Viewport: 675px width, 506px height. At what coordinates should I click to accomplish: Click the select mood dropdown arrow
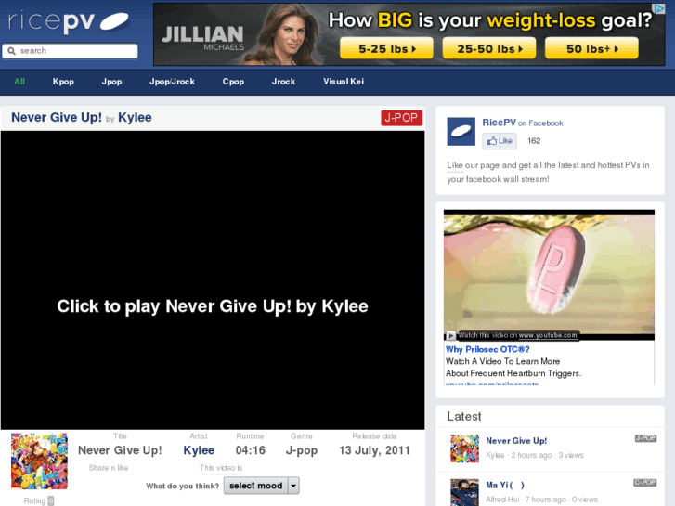[293, 486]
